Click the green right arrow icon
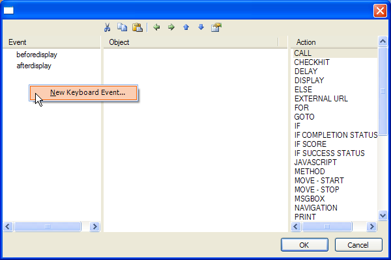 (x=171, y=27)
